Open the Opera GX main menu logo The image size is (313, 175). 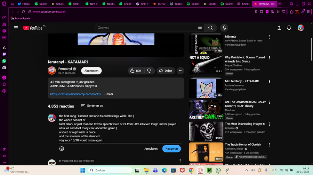click(4, 4)
